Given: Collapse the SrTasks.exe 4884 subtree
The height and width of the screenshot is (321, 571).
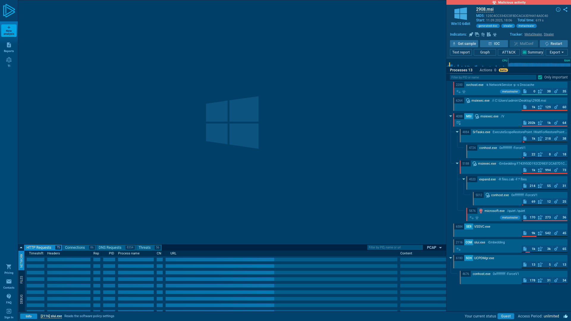Looking at the screenshot, I should coord(457,132).
